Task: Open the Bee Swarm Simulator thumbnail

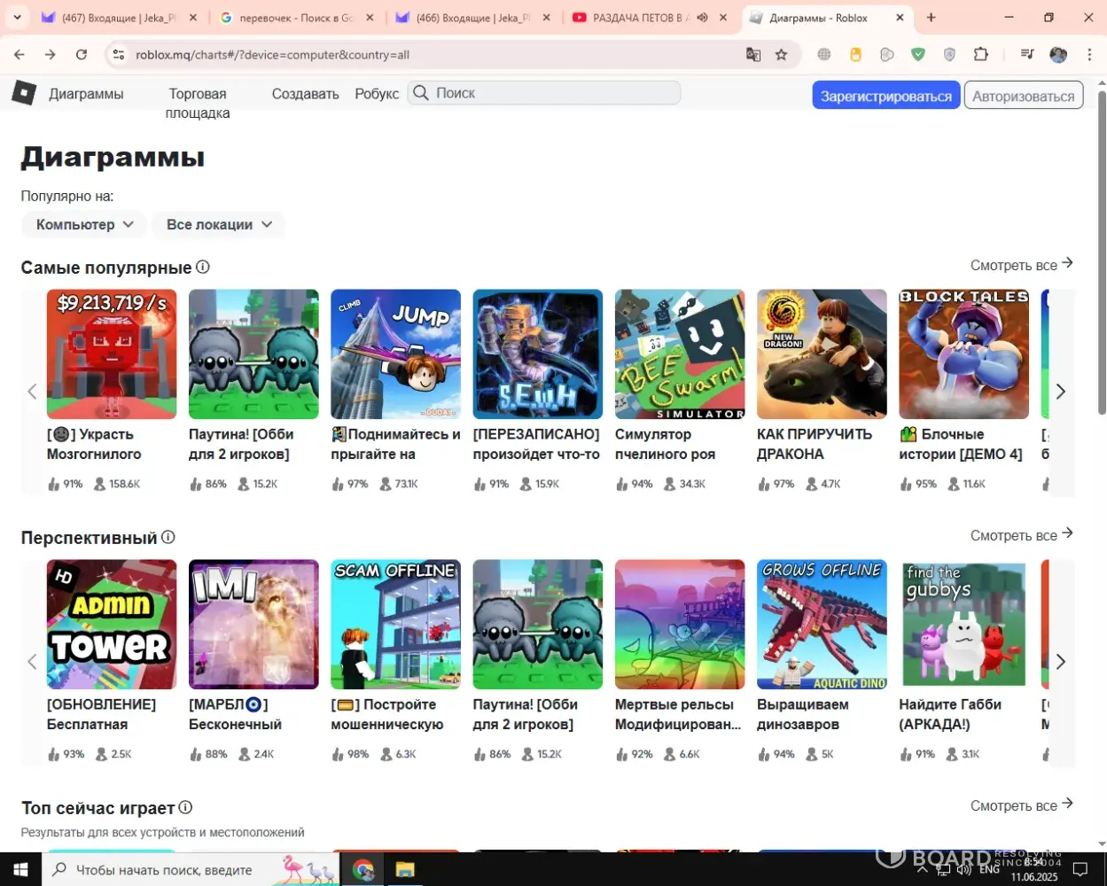Action: (680, 354)
